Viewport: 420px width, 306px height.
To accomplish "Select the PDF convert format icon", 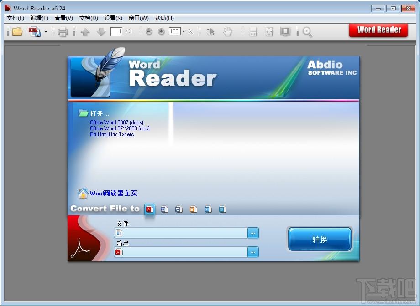I will pos(149,209).
